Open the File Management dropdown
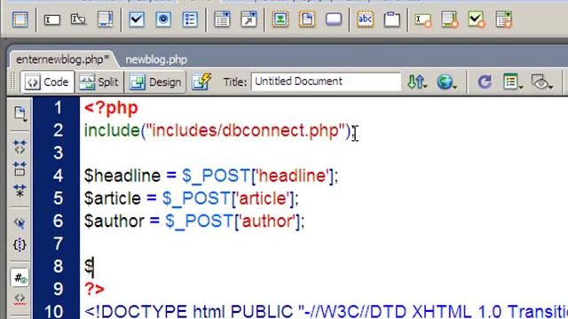Viewport: 568px width, 319px height. (x=416, y=82)
